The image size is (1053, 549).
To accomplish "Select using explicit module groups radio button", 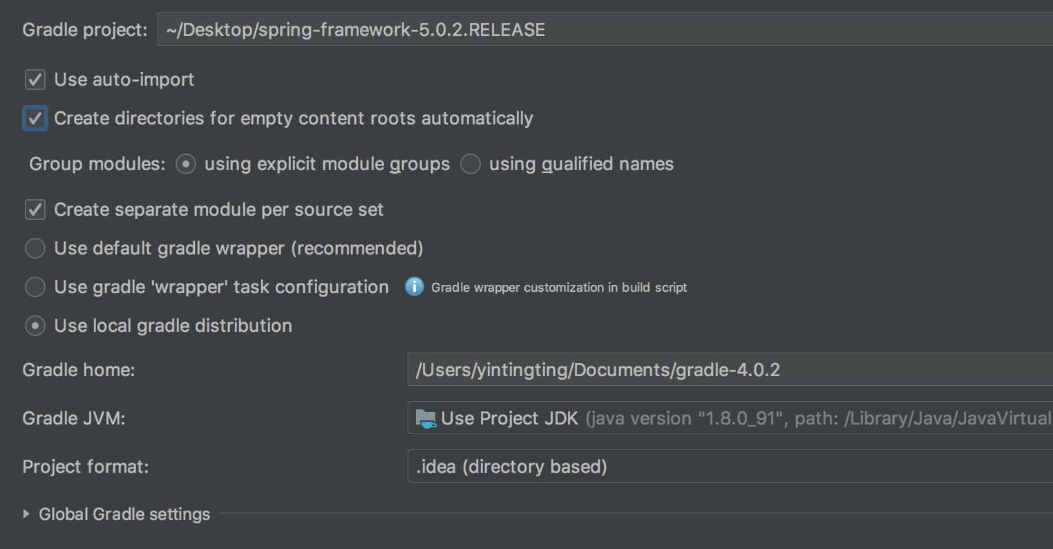I will [185, 164].
